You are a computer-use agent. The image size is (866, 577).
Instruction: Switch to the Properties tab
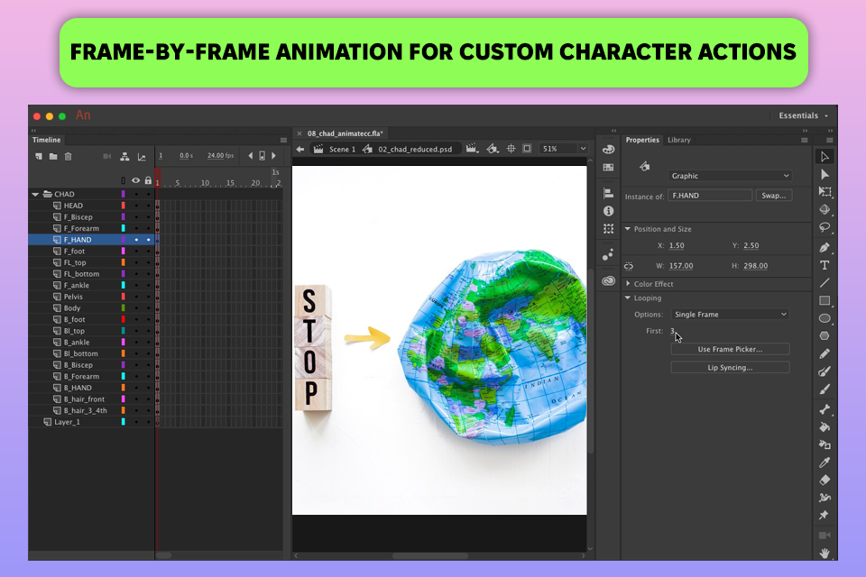[642, 140]
